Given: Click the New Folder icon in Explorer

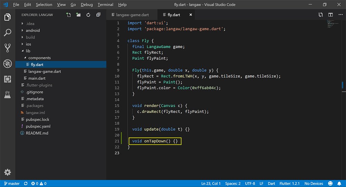Looking at the screenshot, I should pos(78,15).
